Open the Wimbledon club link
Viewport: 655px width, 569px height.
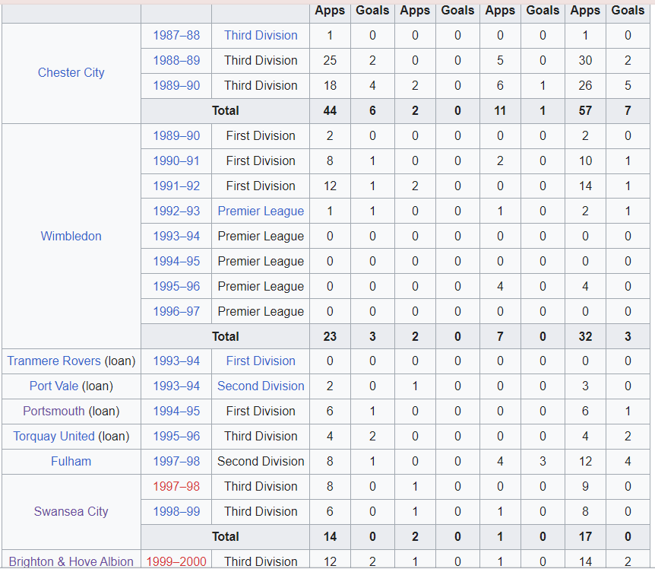(71, 236)
